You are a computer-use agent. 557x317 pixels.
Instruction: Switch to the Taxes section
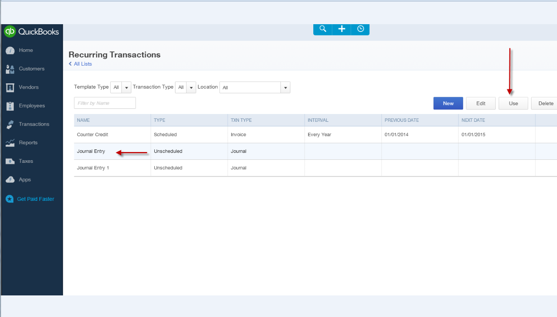[x=10, y=161]
